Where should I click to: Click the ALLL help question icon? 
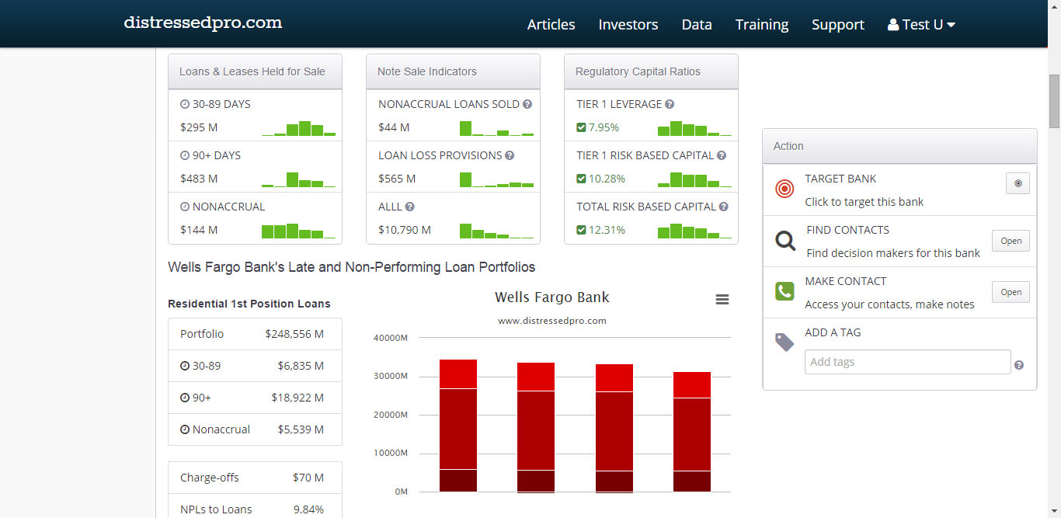click(x=409, y=207)
